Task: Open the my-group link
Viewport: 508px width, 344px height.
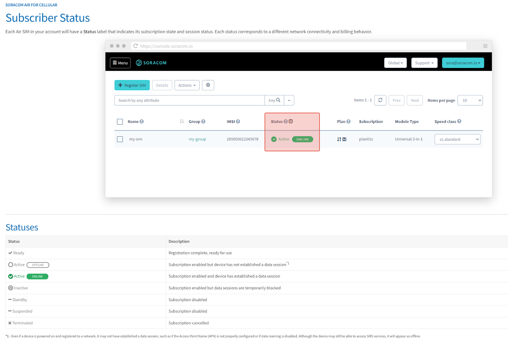Action: [x=197, y=139]
